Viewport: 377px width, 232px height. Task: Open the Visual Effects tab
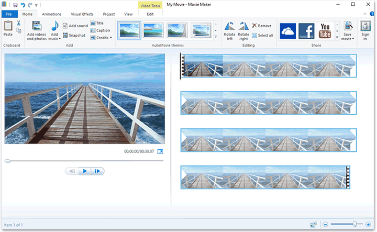[83, 14]
